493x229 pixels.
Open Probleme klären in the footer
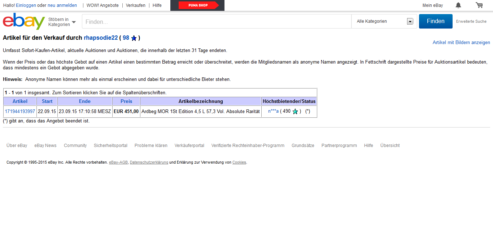(151, 146)
